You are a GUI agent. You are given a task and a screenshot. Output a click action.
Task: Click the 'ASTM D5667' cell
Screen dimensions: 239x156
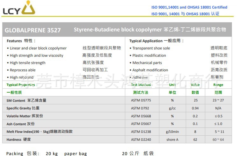click(x=141, y=124)
